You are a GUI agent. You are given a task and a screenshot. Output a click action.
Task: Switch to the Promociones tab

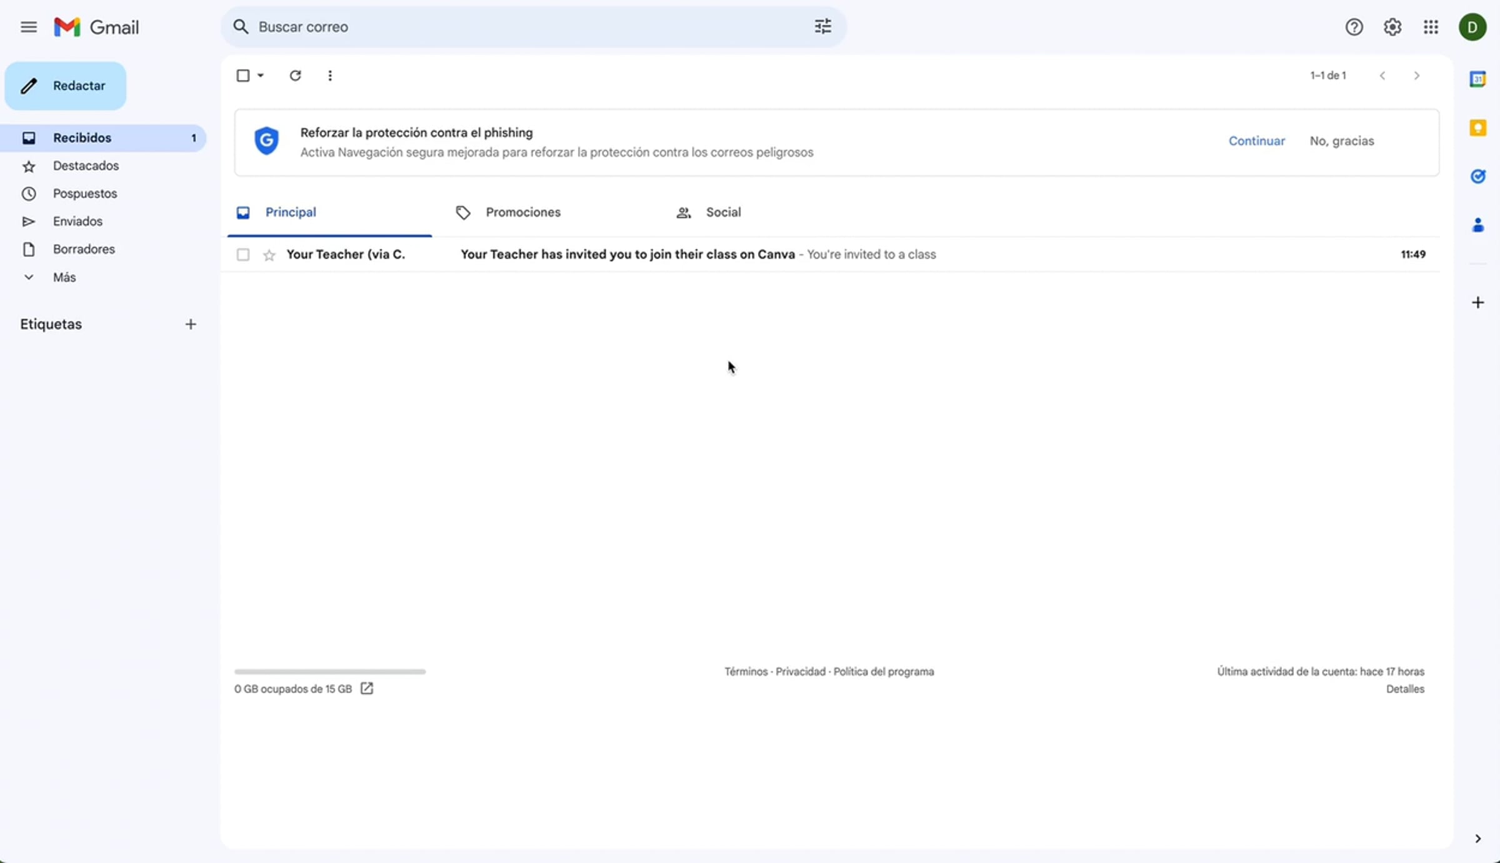[x=522, y=212]
